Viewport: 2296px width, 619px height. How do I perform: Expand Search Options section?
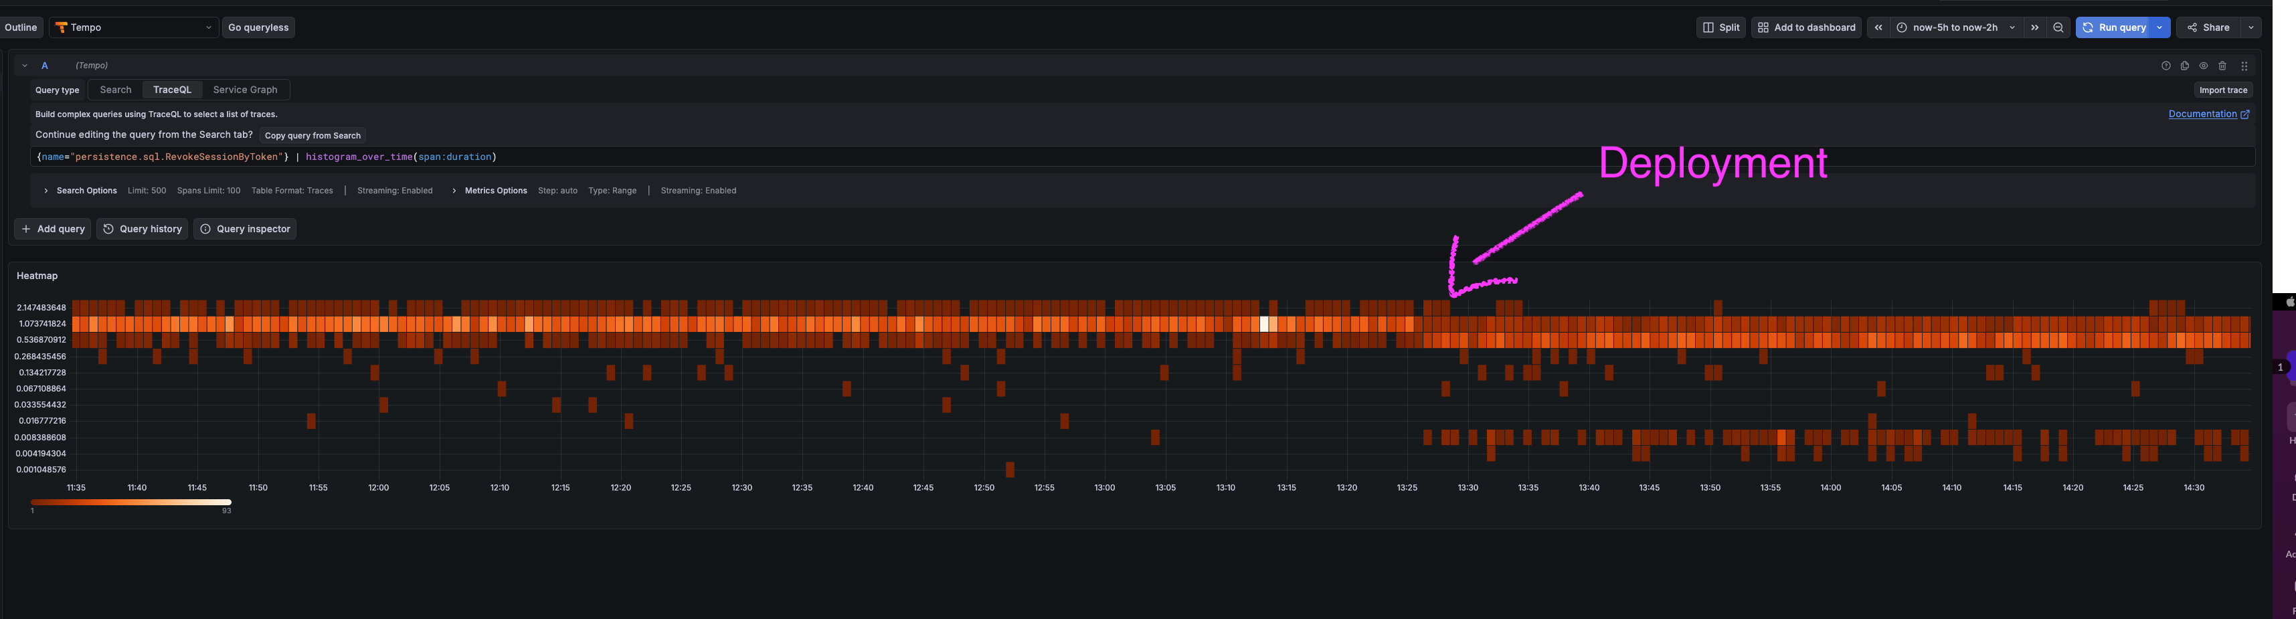80,191
